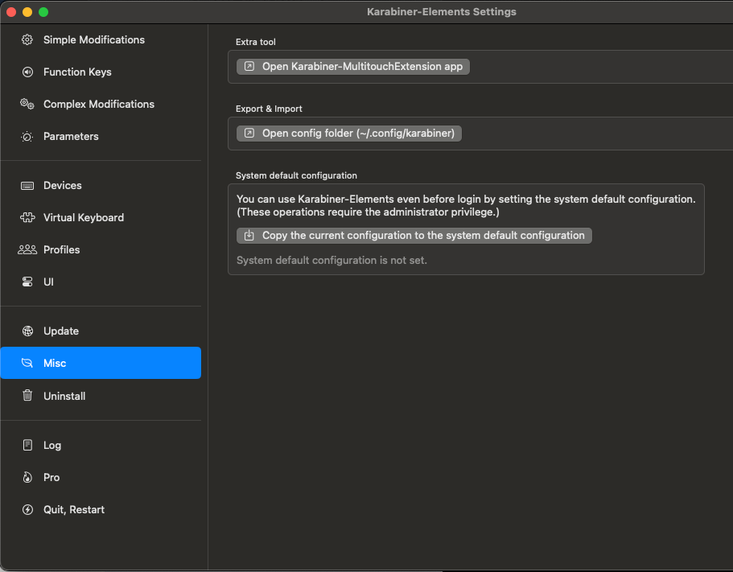Click the Pro flame icon
The width and height of the screenshot is (733, 572).
pyautogui.click(x=27, y=477)
